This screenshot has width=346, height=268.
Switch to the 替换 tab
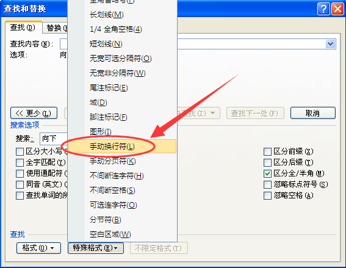coord(56,28)
